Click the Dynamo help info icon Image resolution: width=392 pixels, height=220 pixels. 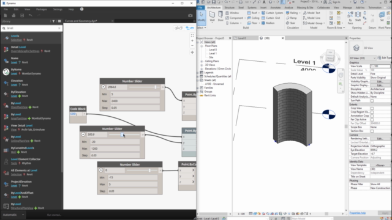tap(81, 9)
